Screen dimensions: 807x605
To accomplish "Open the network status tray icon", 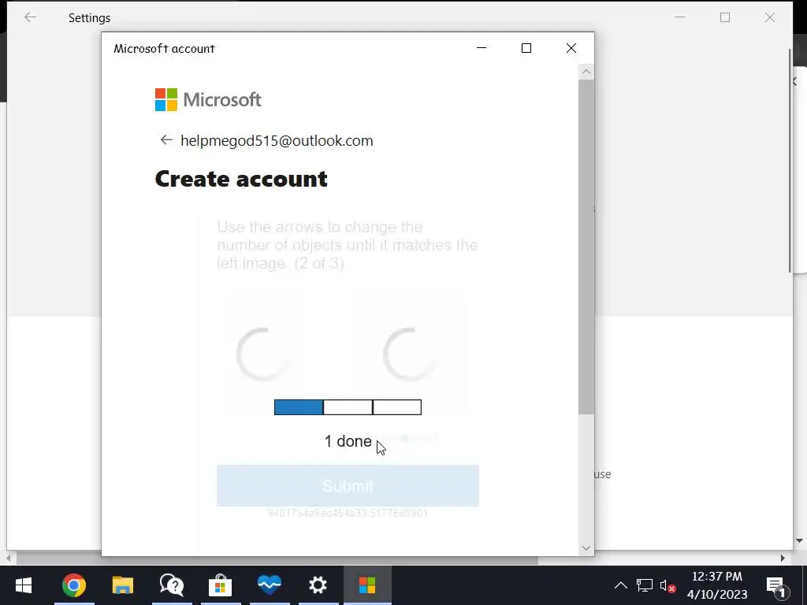I will click(645, 585).
